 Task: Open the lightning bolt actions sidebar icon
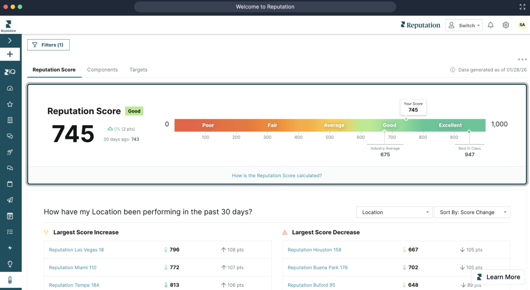click(x=10, y=248)
